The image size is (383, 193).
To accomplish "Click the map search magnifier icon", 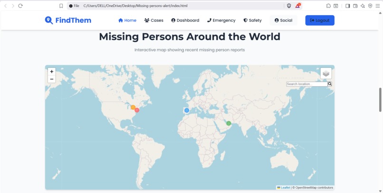I will (330, 84).
